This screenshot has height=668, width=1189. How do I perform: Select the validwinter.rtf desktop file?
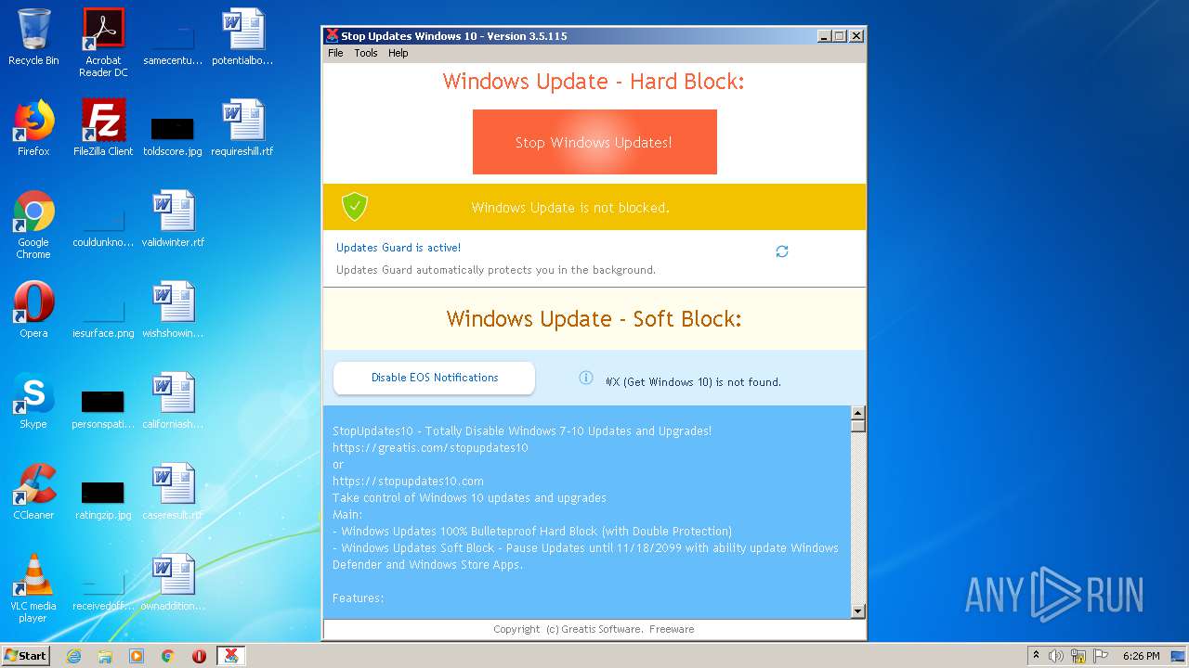173,219
